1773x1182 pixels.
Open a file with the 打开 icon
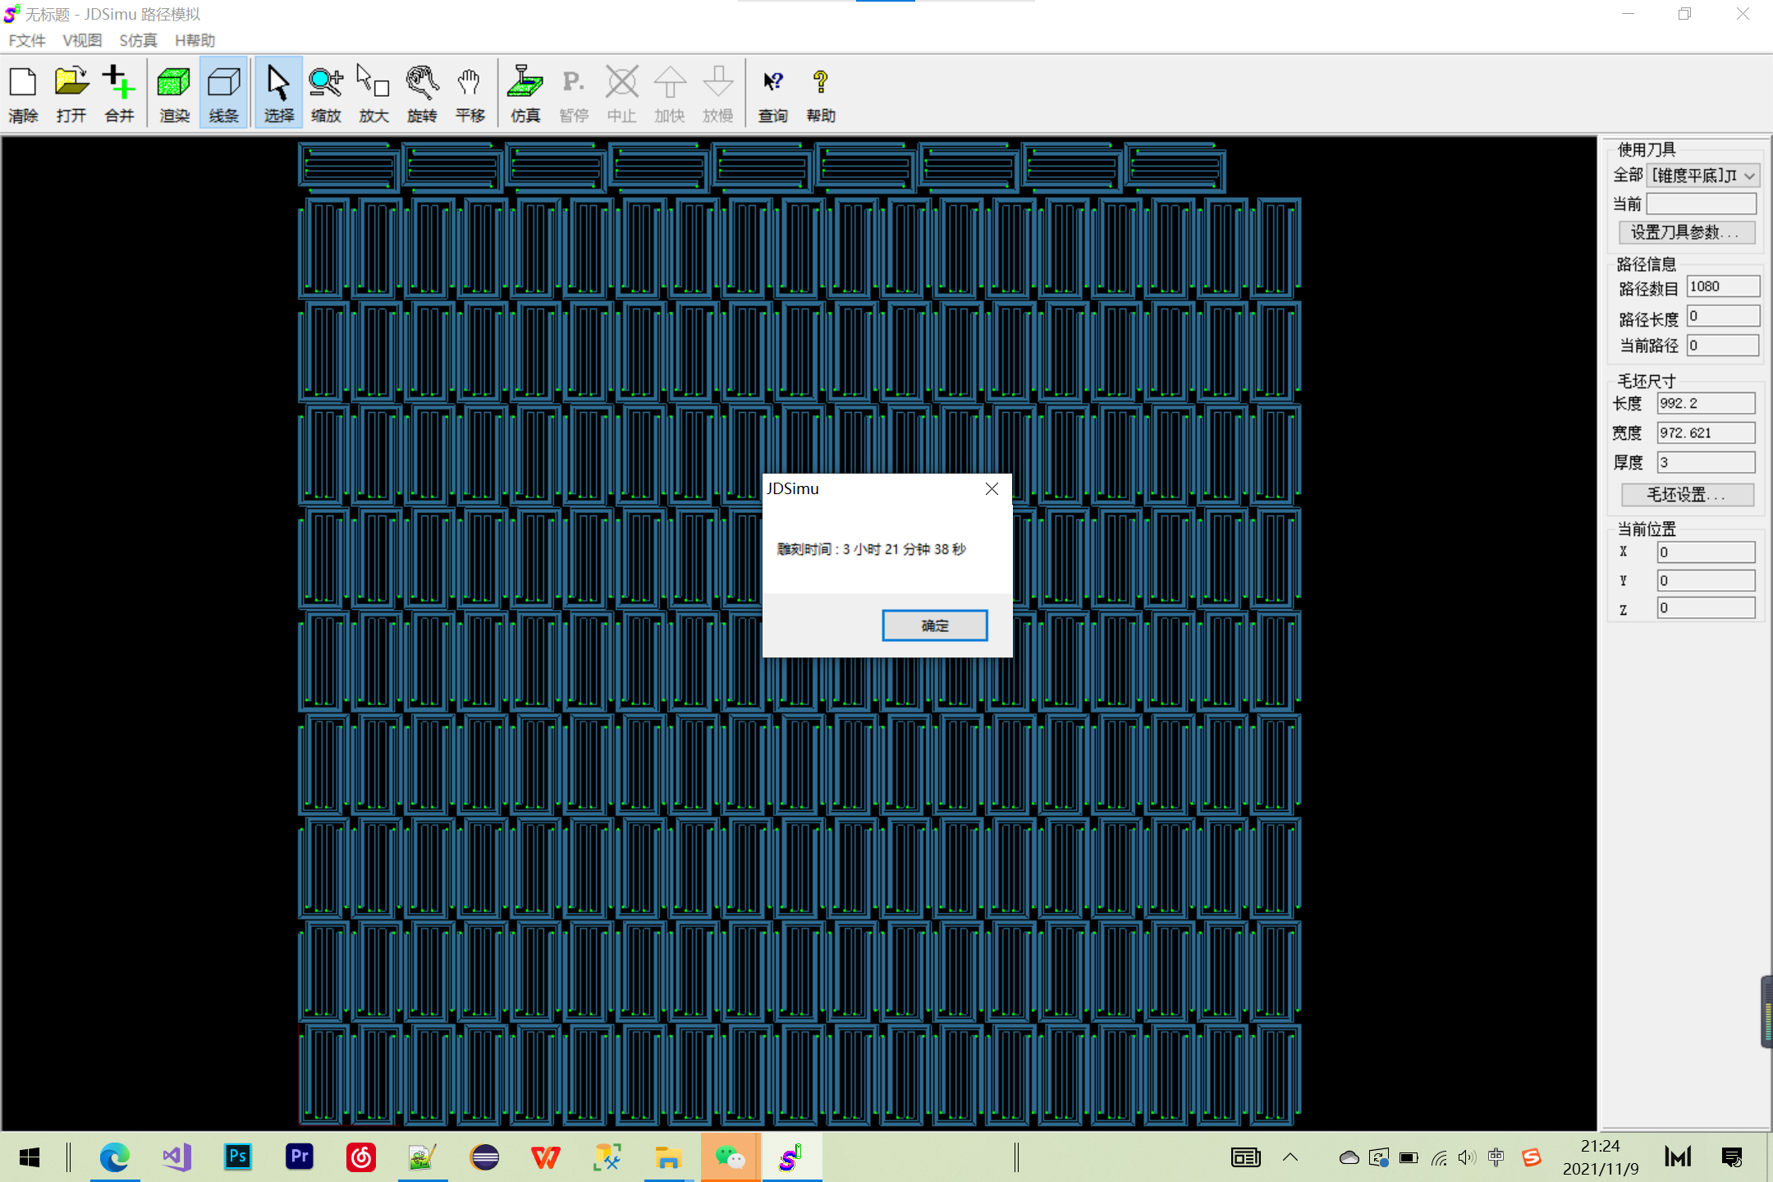[x=71, y=94]
